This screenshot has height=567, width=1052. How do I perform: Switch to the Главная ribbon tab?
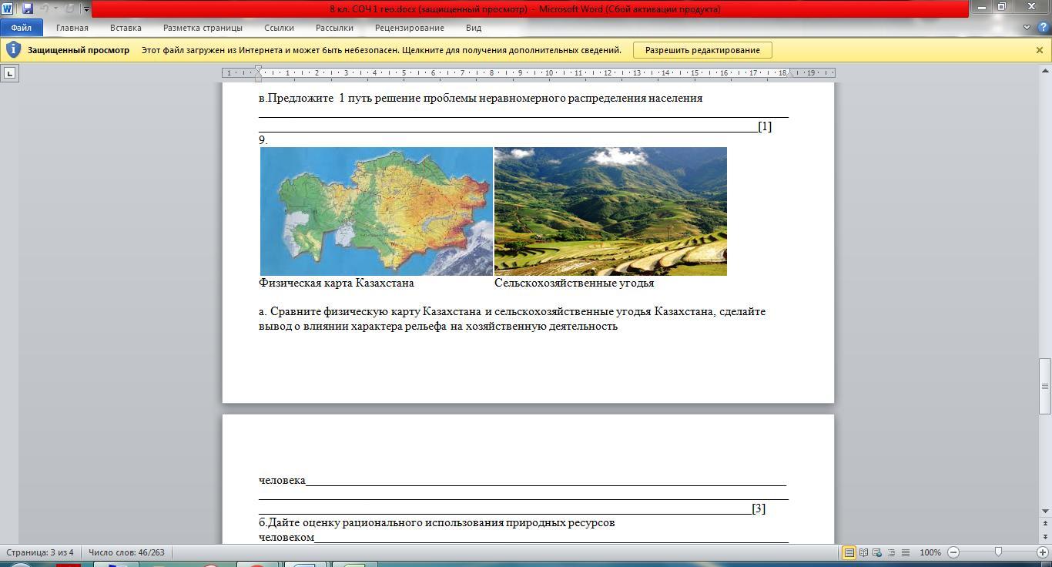click(72, 28)
